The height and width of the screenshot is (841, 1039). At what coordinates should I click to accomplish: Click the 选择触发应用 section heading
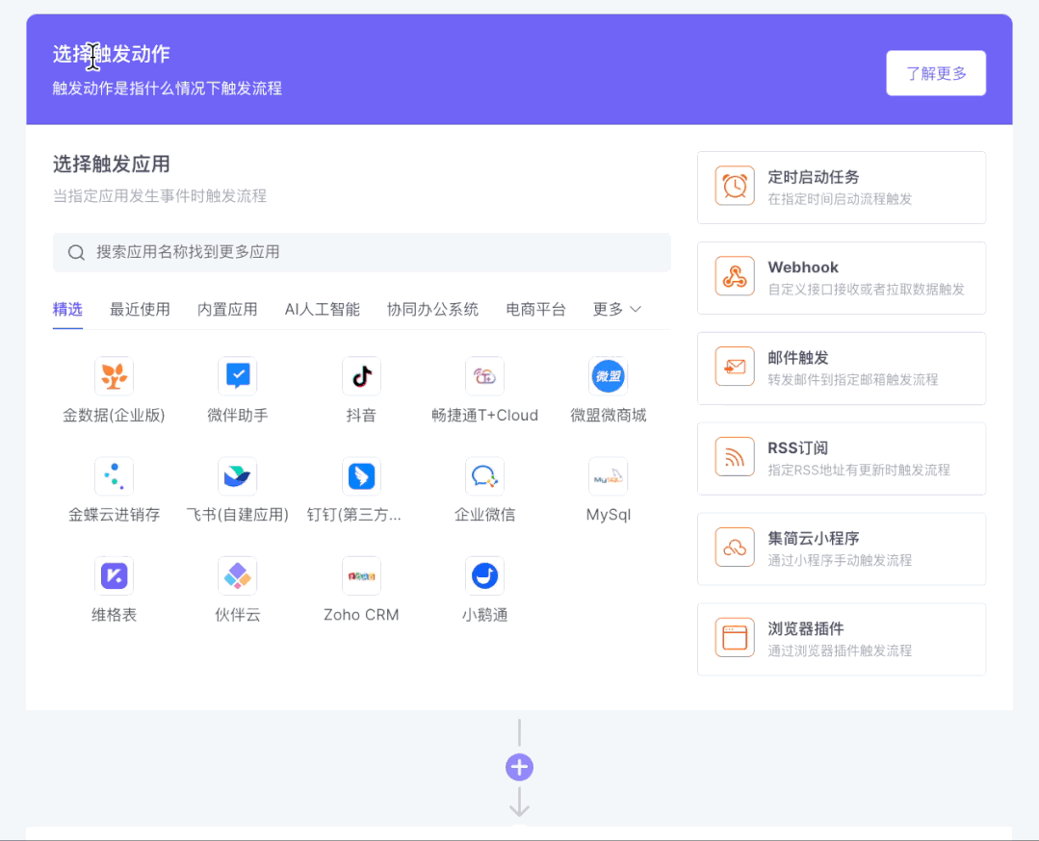112,164
